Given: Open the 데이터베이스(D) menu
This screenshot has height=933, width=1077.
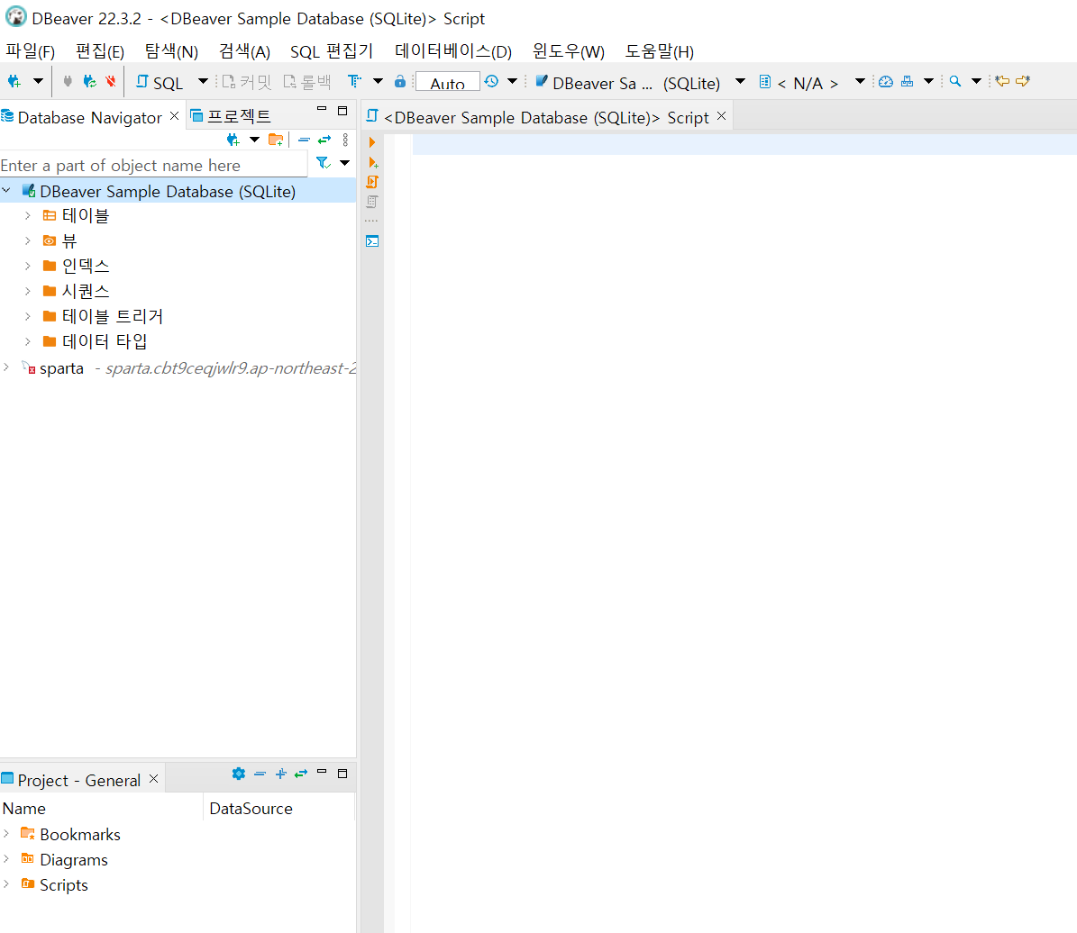Looking at the screenshot, I should (x=453, y=51).
